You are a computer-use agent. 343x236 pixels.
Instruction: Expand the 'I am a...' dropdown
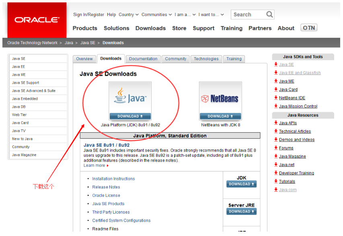click(185, 14)
